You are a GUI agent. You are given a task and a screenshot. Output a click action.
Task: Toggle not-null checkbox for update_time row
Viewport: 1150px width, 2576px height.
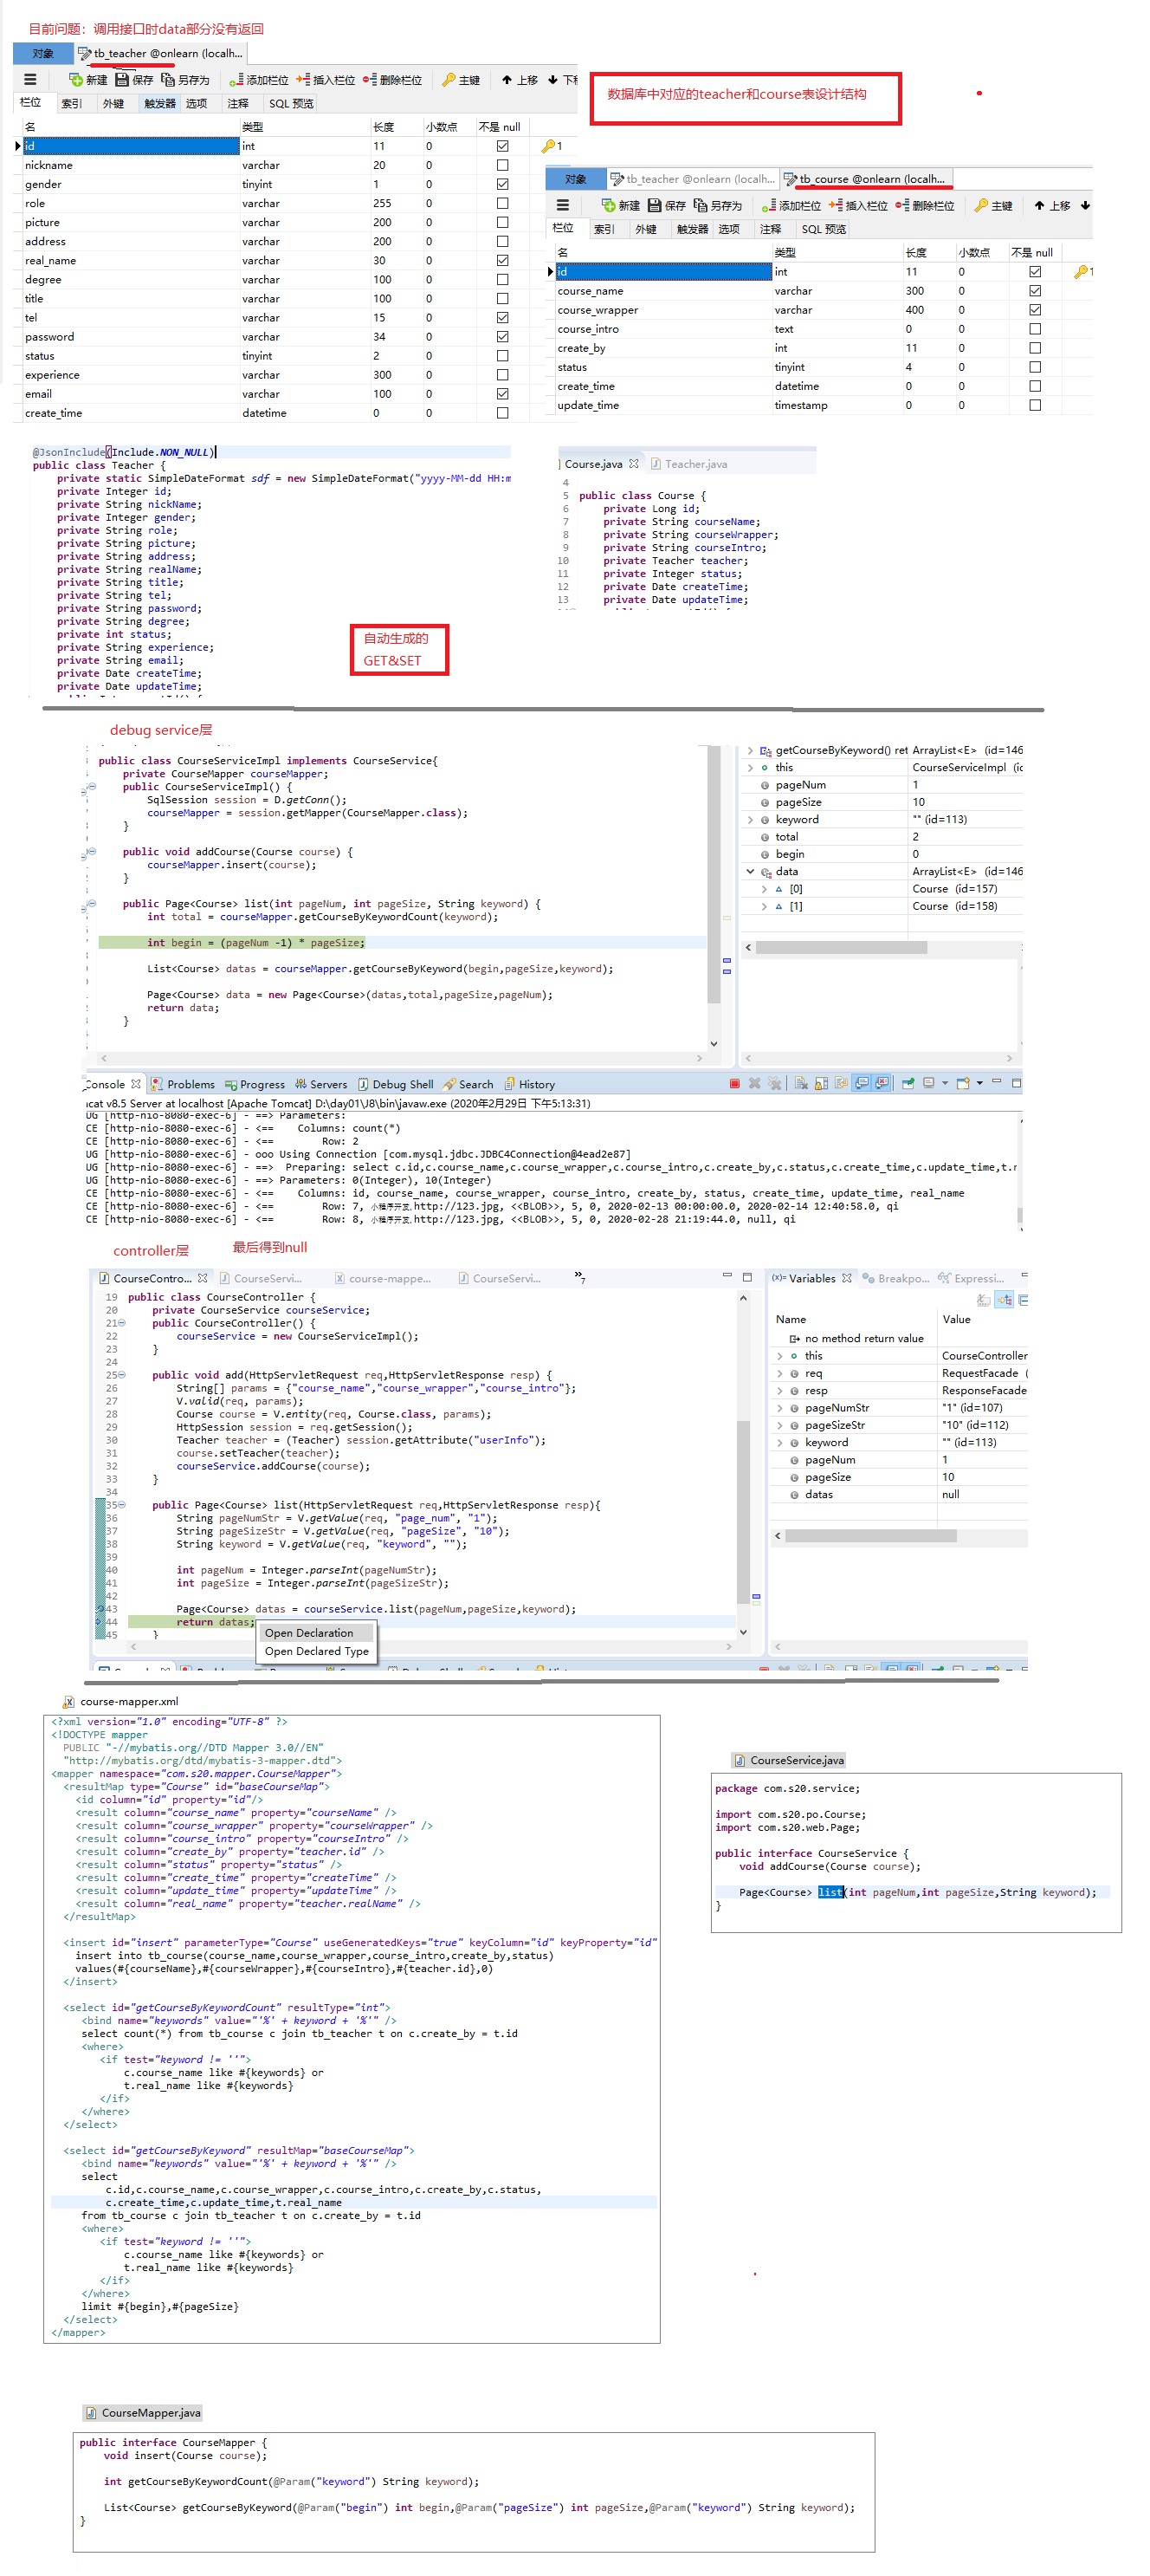1035,405
